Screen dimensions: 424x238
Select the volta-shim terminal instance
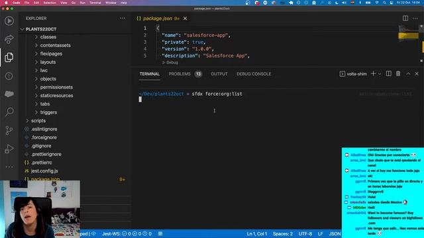pos(353,73)
